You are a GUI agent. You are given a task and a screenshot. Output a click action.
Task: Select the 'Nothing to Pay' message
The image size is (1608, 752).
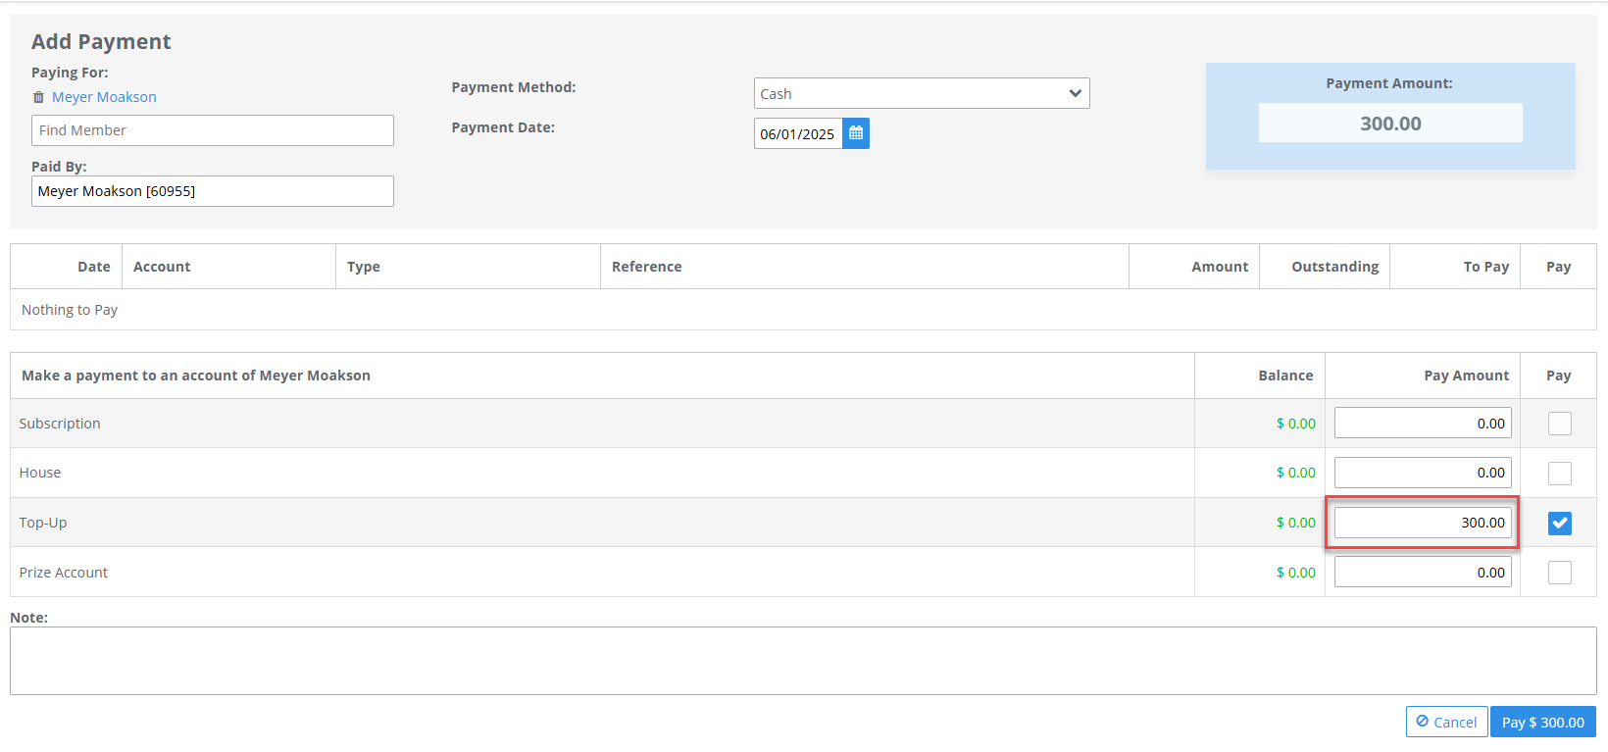pyautogui.click(x=70, y=310)
